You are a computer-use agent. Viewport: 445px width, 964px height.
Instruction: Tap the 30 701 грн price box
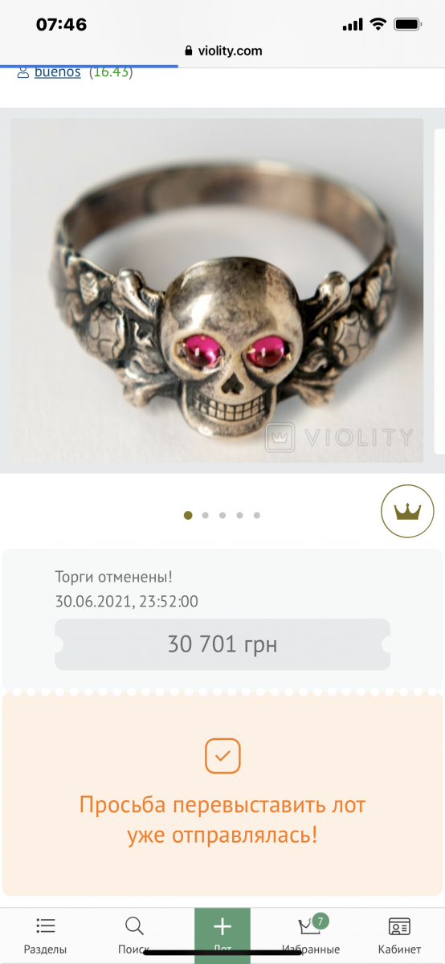pos(222,644)
